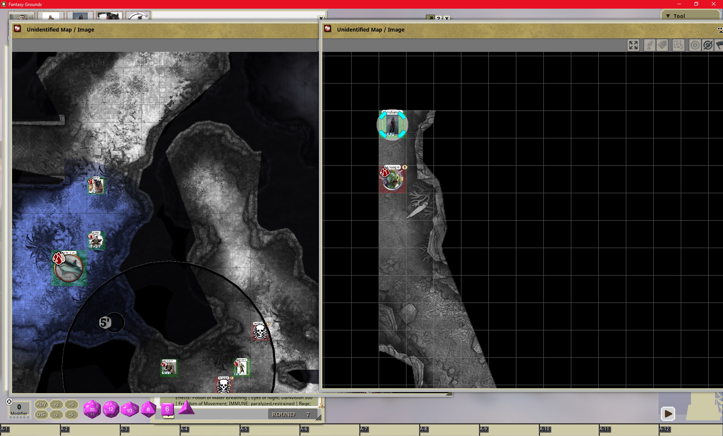This screenshot has width=723, height=436.
Task: Click the zoom-to-fit map icon
Action: coord(633,45)
